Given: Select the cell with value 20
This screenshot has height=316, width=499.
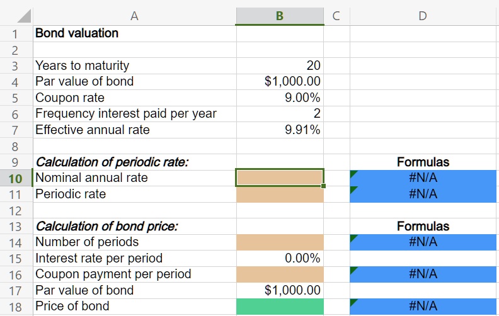Looking at the screenshot, I should click(280, 66).
